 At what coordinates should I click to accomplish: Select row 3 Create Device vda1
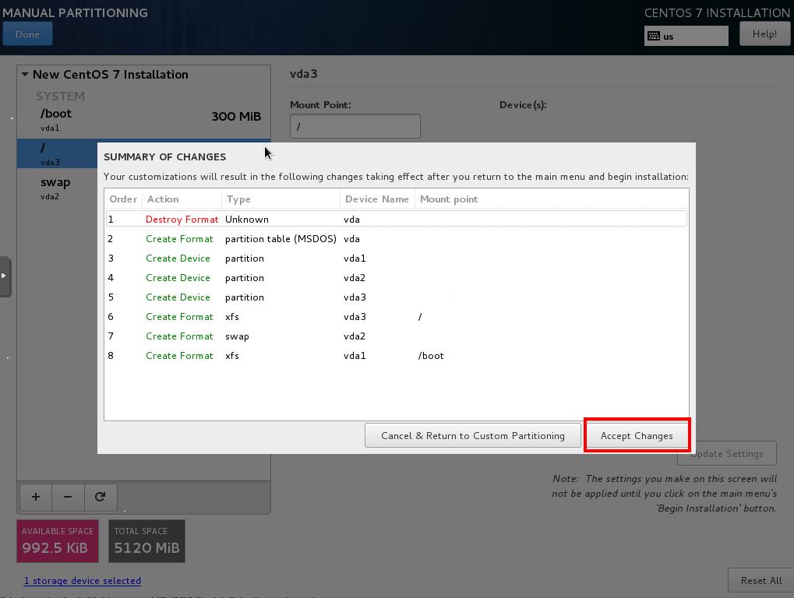pyautogui.click(x=397, y=258)
